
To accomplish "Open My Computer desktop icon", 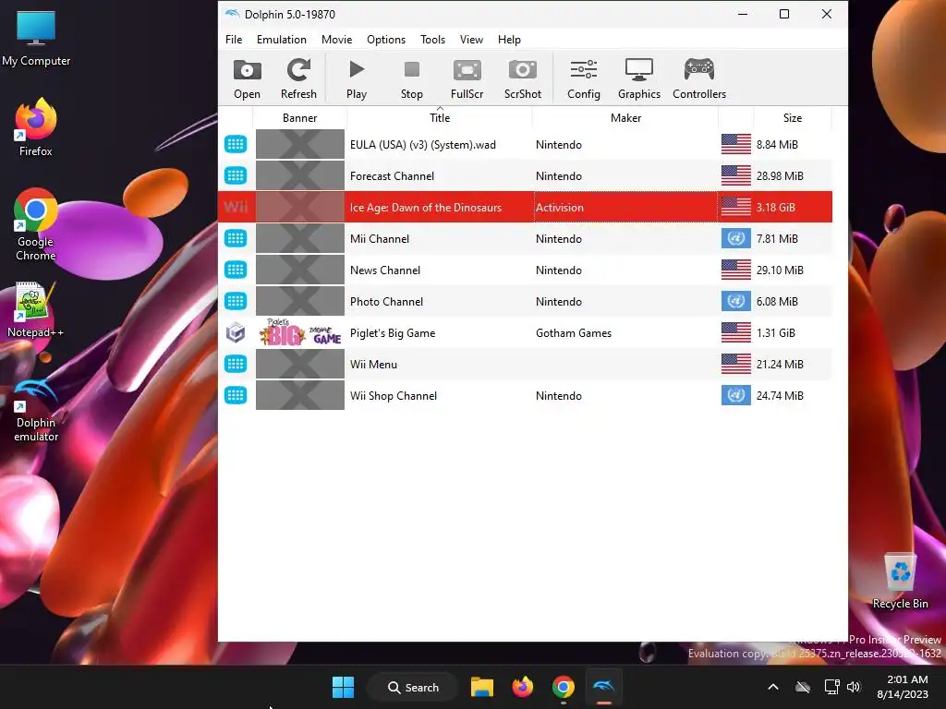I will (x=36, y=38).
